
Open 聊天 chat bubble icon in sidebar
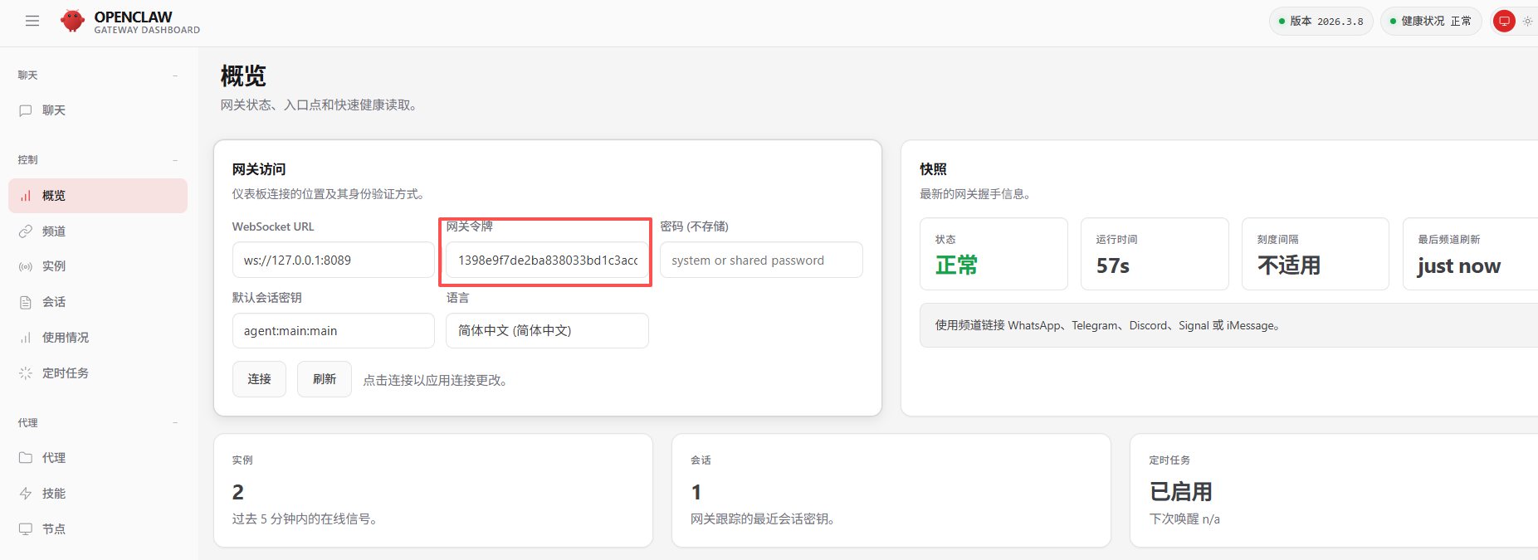pyautogui.click(x=26, y=110)
